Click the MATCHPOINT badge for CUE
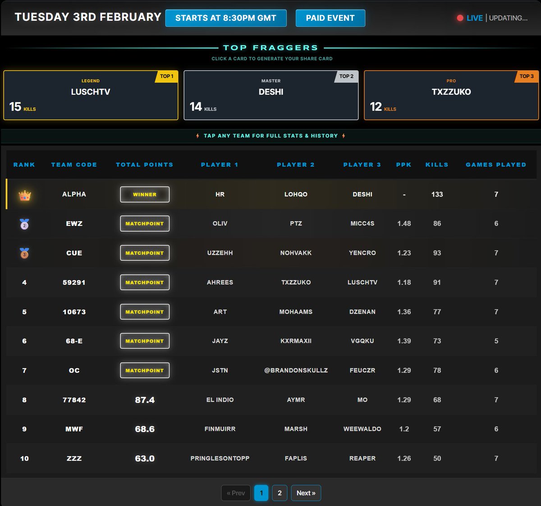Screen dimensions: 541x506 coord(145,253)
